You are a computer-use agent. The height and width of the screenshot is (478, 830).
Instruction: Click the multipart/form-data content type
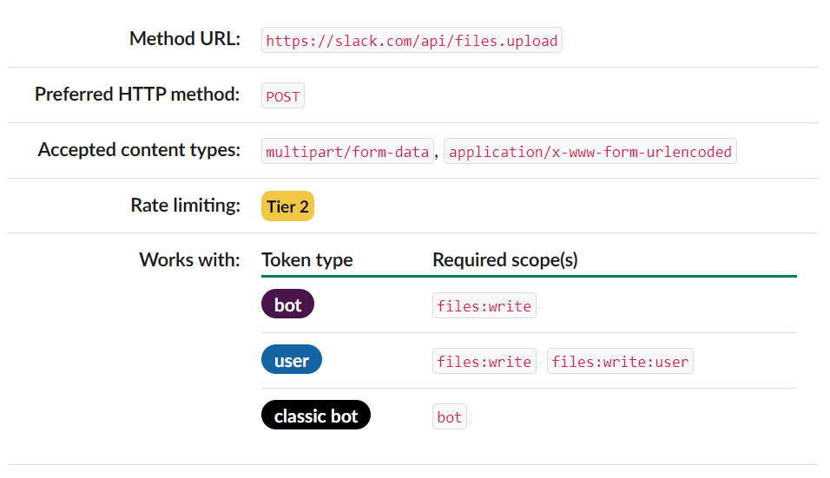[347, 151]
